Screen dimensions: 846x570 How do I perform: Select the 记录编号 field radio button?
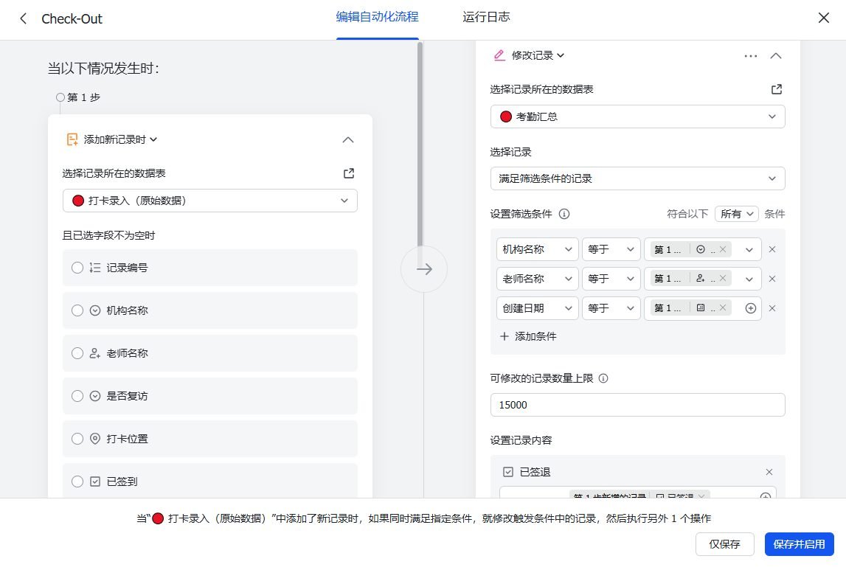point(77,268)
